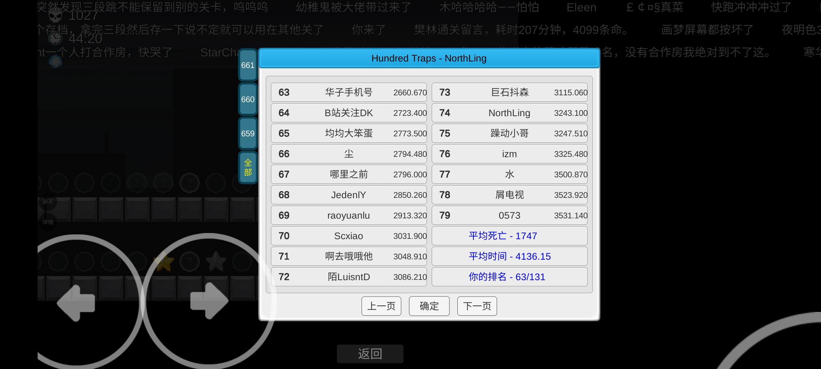Screen dimensions: 821x369
Task: Select rank 68 row JedenlY
Action: [349, 195]
